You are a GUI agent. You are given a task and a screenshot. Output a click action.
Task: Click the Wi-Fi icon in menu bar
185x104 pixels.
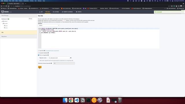click(x=160, y=1)
